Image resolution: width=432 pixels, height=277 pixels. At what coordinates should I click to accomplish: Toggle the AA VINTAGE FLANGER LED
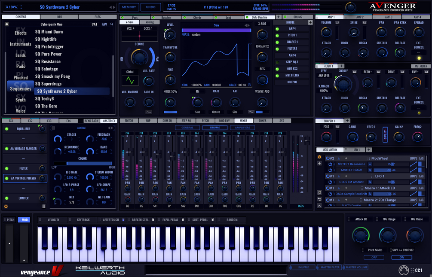(x=6, y=149)
